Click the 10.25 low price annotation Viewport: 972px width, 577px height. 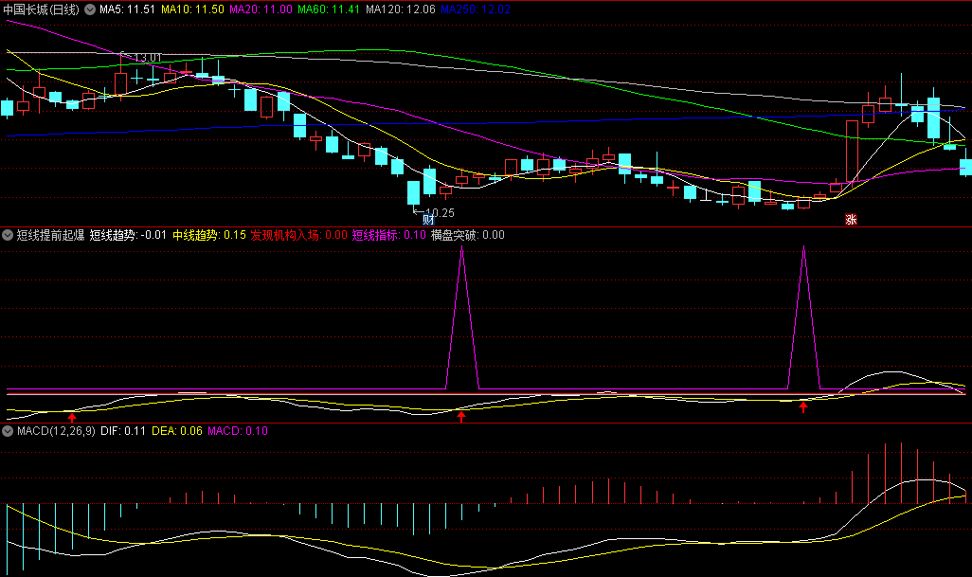pos(440,212)
